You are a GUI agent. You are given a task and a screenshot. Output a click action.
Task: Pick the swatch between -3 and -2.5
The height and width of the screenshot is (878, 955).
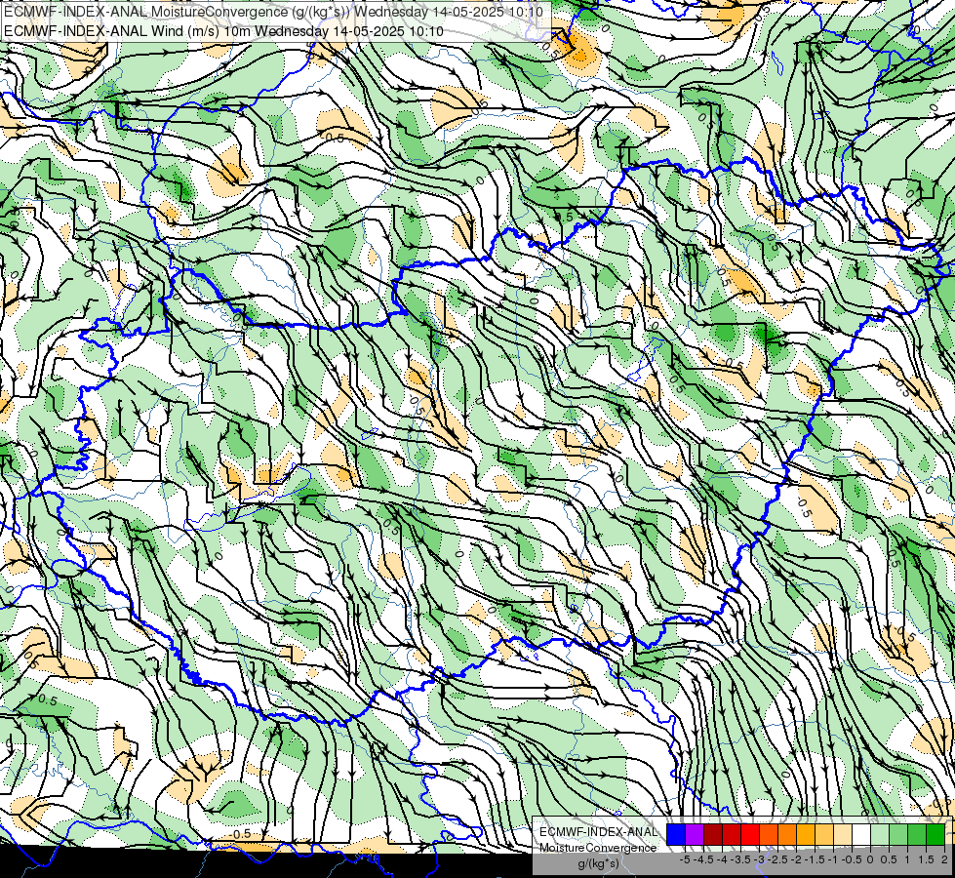[x=769, y=835]
